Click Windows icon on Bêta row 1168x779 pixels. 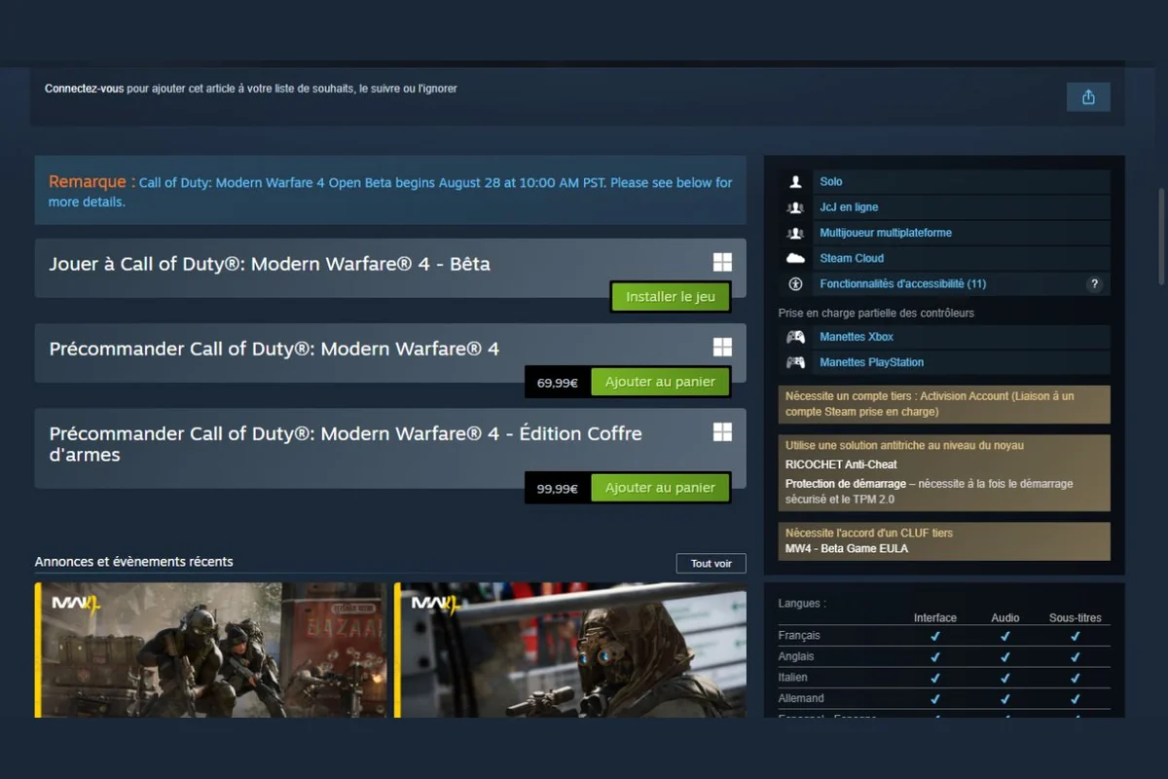[x=722, y=263]
